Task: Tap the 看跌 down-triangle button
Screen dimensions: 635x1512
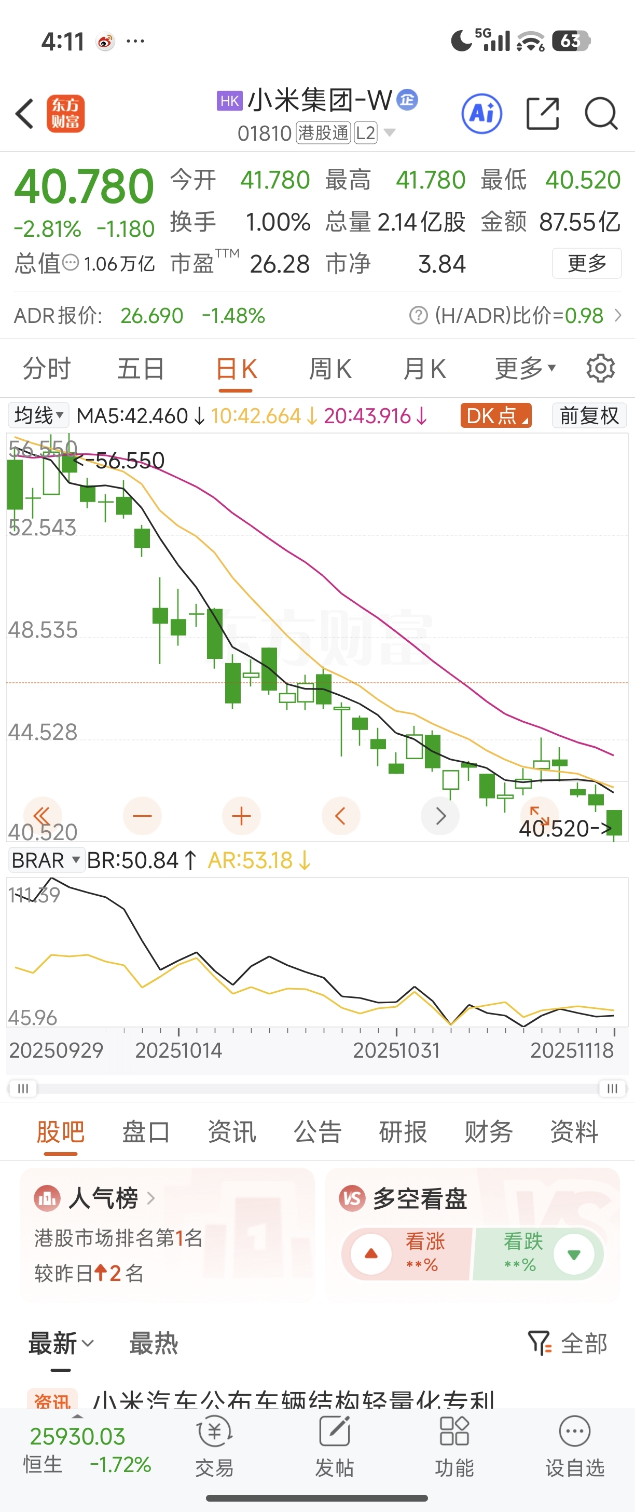Action: (574, 1254)
